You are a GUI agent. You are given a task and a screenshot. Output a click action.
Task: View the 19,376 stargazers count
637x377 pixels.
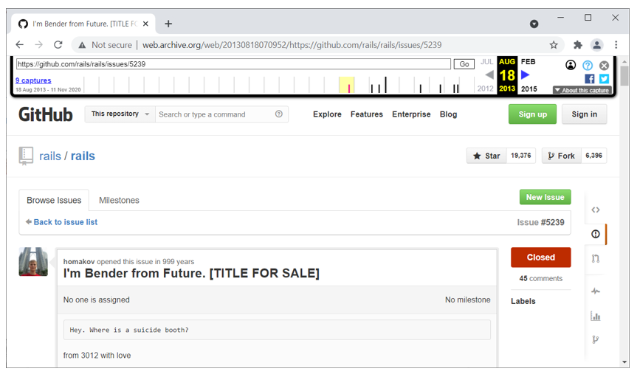[521, 156]
